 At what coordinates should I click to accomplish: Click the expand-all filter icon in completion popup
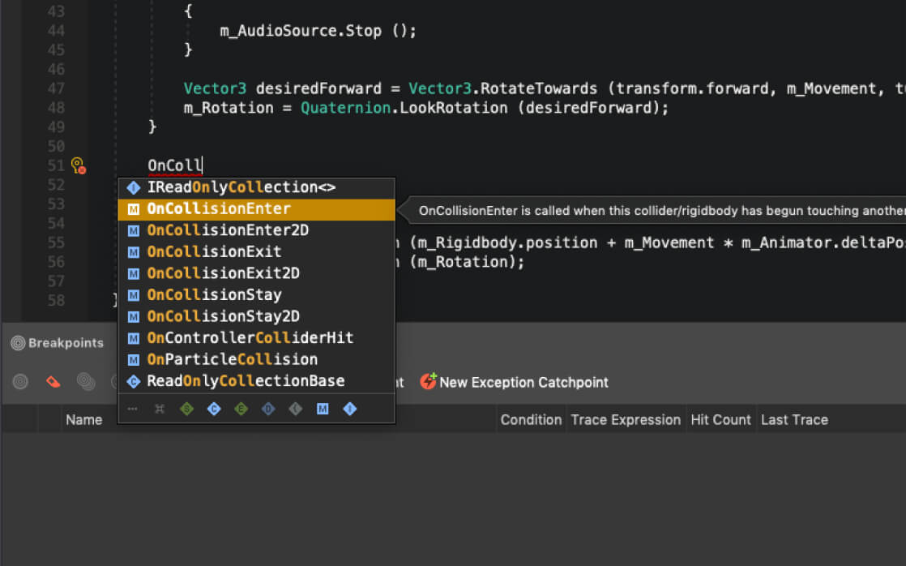(x=160, y=409)
